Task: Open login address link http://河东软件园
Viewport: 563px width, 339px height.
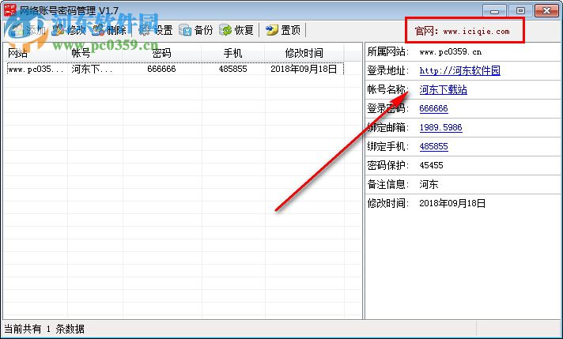Action: [459, 70]
